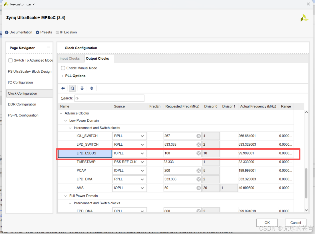Viewport: 315px width, 234px height.
Task: Click the collapse all toolbar icon
Action: pyautogui.click(x=82, y=88)
